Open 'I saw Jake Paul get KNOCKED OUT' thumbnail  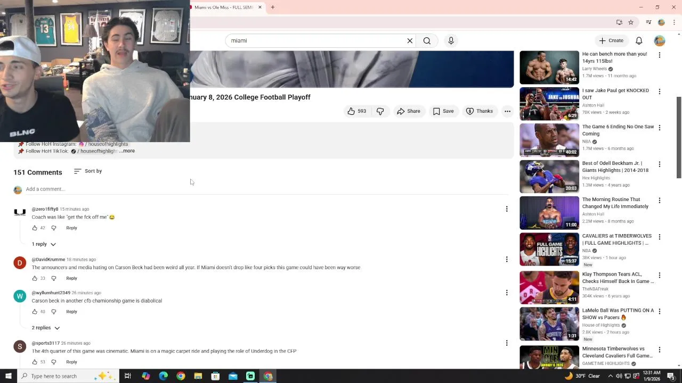point(549,104)
